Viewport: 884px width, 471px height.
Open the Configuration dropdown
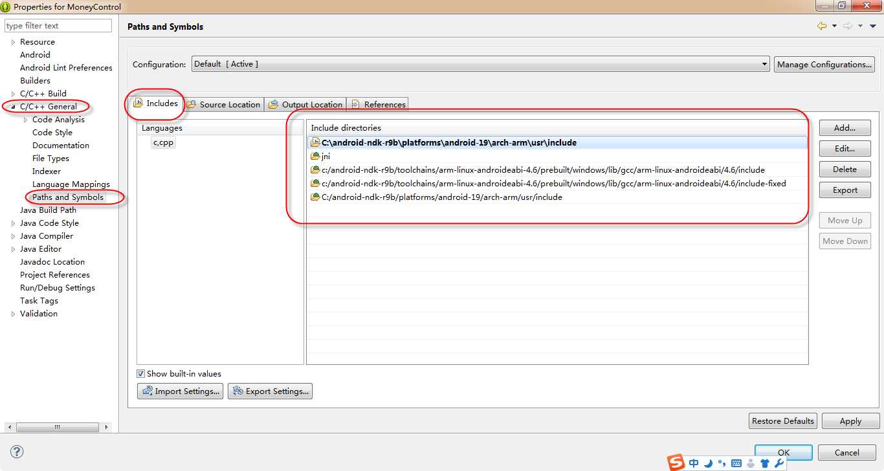[480, 64]
